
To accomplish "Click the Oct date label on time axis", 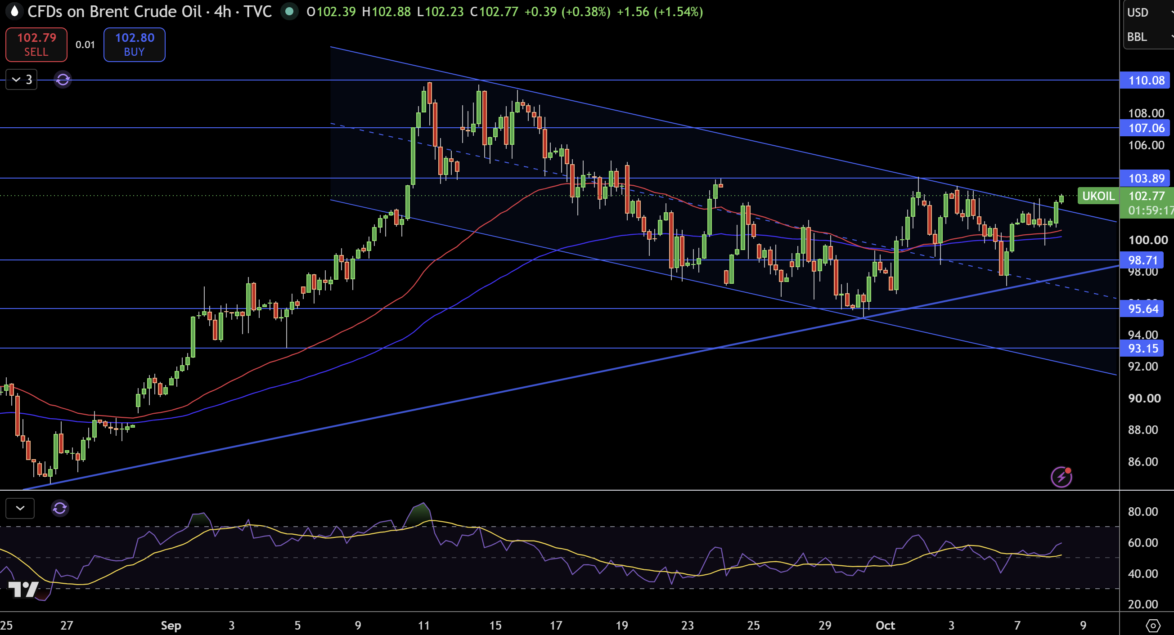I will click(x=885, y=626).
